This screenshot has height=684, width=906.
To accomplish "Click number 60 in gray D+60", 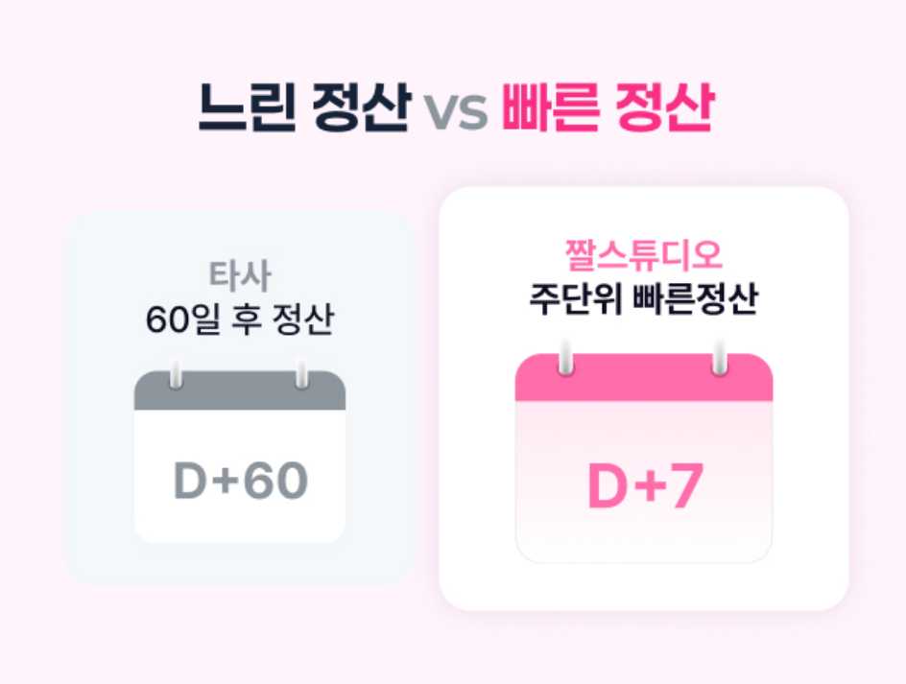I will (275, 481).
